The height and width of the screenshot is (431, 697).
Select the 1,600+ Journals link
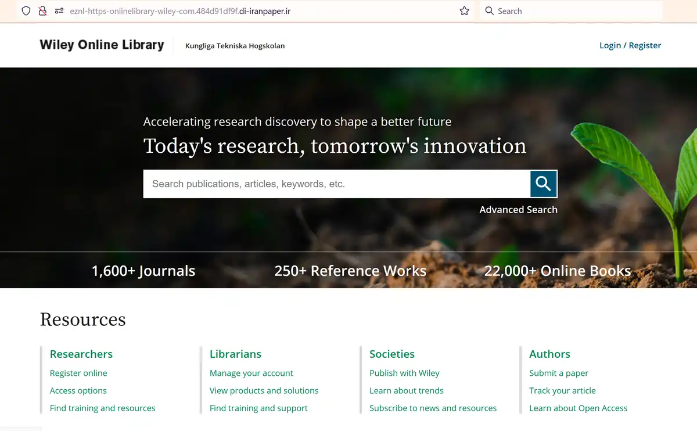tap(143, 271)
